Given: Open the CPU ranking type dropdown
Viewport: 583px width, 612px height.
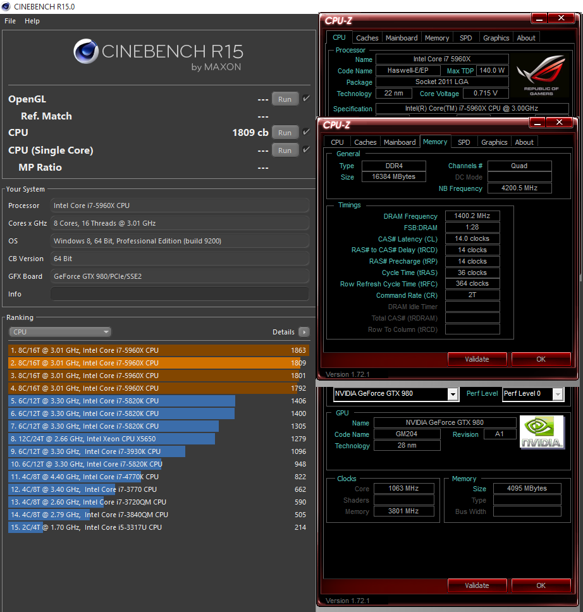Looking at the screenshot, I should click(x=59, y=332).
